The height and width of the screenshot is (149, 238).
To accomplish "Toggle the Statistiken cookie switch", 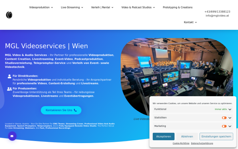I will 224,118.
